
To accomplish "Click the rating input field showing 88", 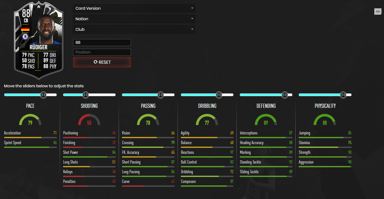I will 102,43.
